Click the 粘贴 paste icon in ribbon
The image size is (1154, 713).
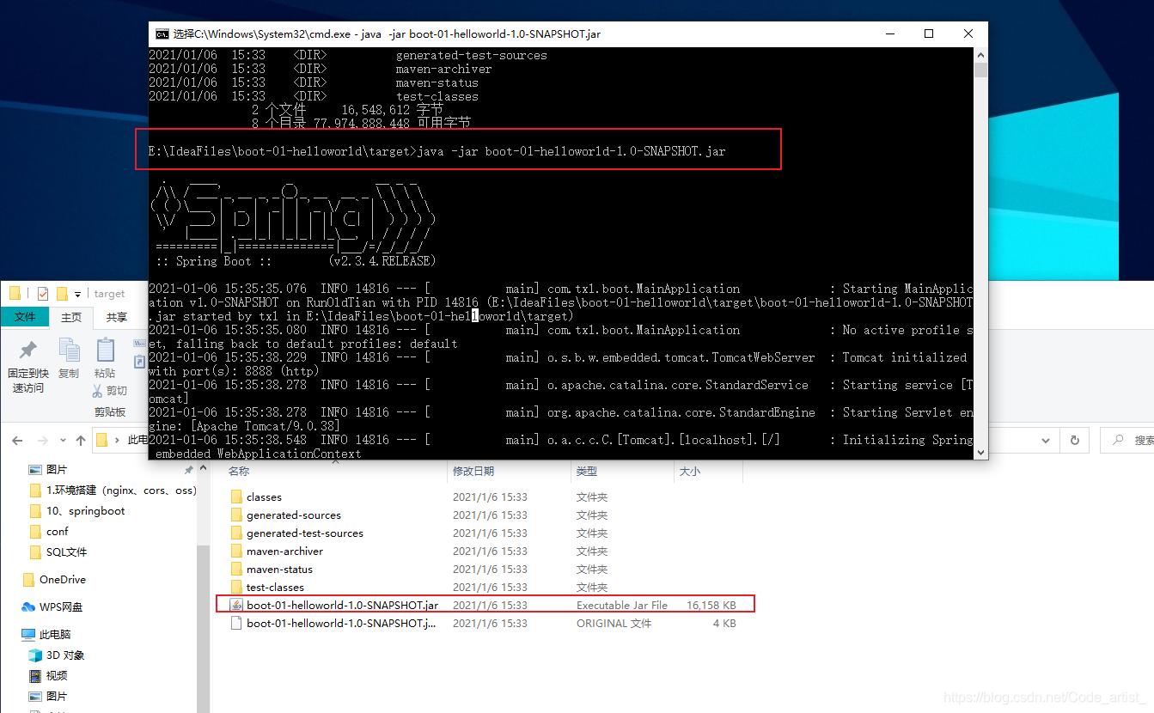[106, 350]
